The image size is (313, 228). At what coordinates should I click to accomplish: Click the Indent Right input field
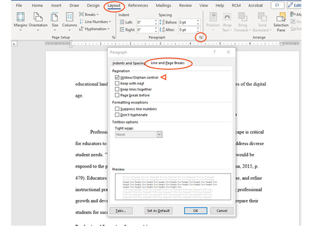[x=145, y=30]
